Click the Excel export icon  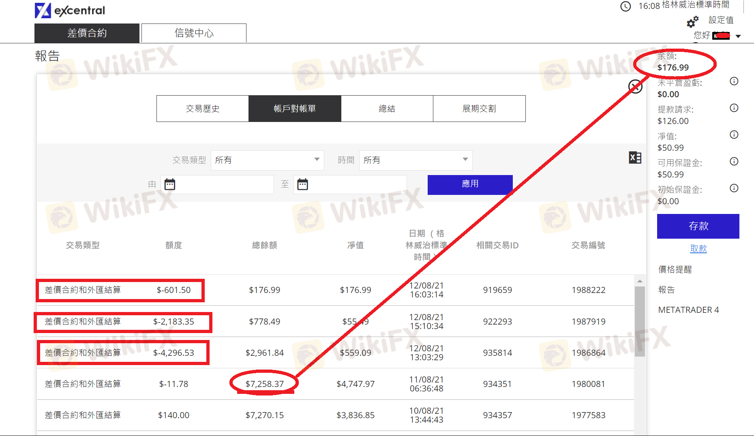(x=635, y=158)
